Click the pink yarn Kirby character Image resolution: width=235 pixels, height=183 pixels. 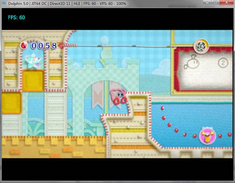click(x=118, y=97)
